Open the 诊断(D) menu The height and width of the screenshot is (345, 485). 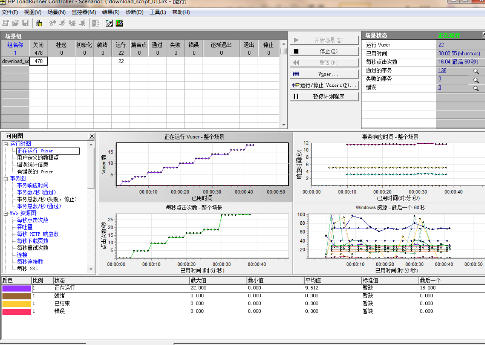pyautogui.click(x=134, y=12)
